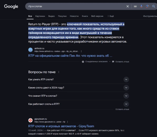This screenshot has width=157, height=137.
Task: Open 'RTP на официальном сайте Пин Ап' link
Action: pyautogui.click(x=70, y=56)
